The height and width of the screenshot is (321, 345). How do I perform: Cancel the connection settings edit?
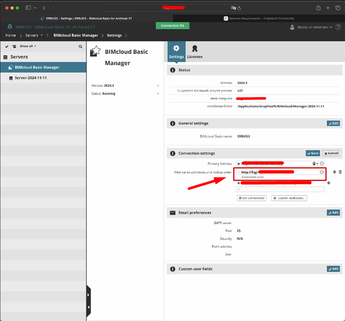point(331,153)
